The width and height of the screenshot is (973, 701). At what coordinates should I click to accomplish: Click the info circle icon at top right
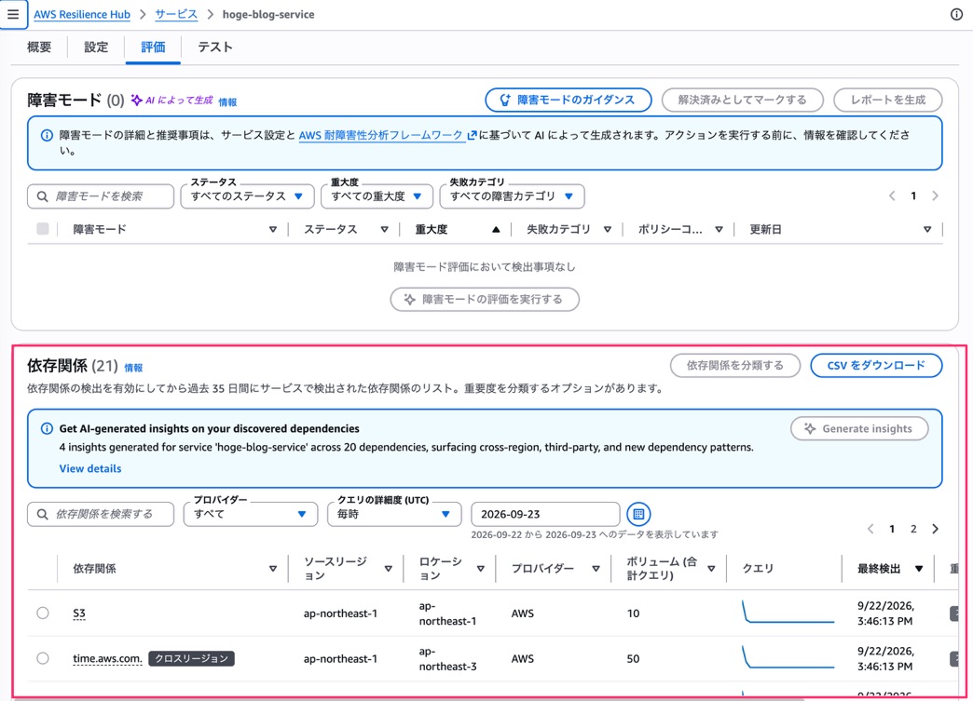click(x=956, y=14)
